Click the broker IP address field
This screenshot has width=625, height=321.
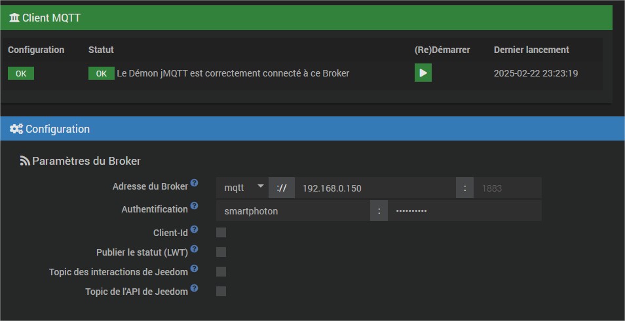pos(375,188)
